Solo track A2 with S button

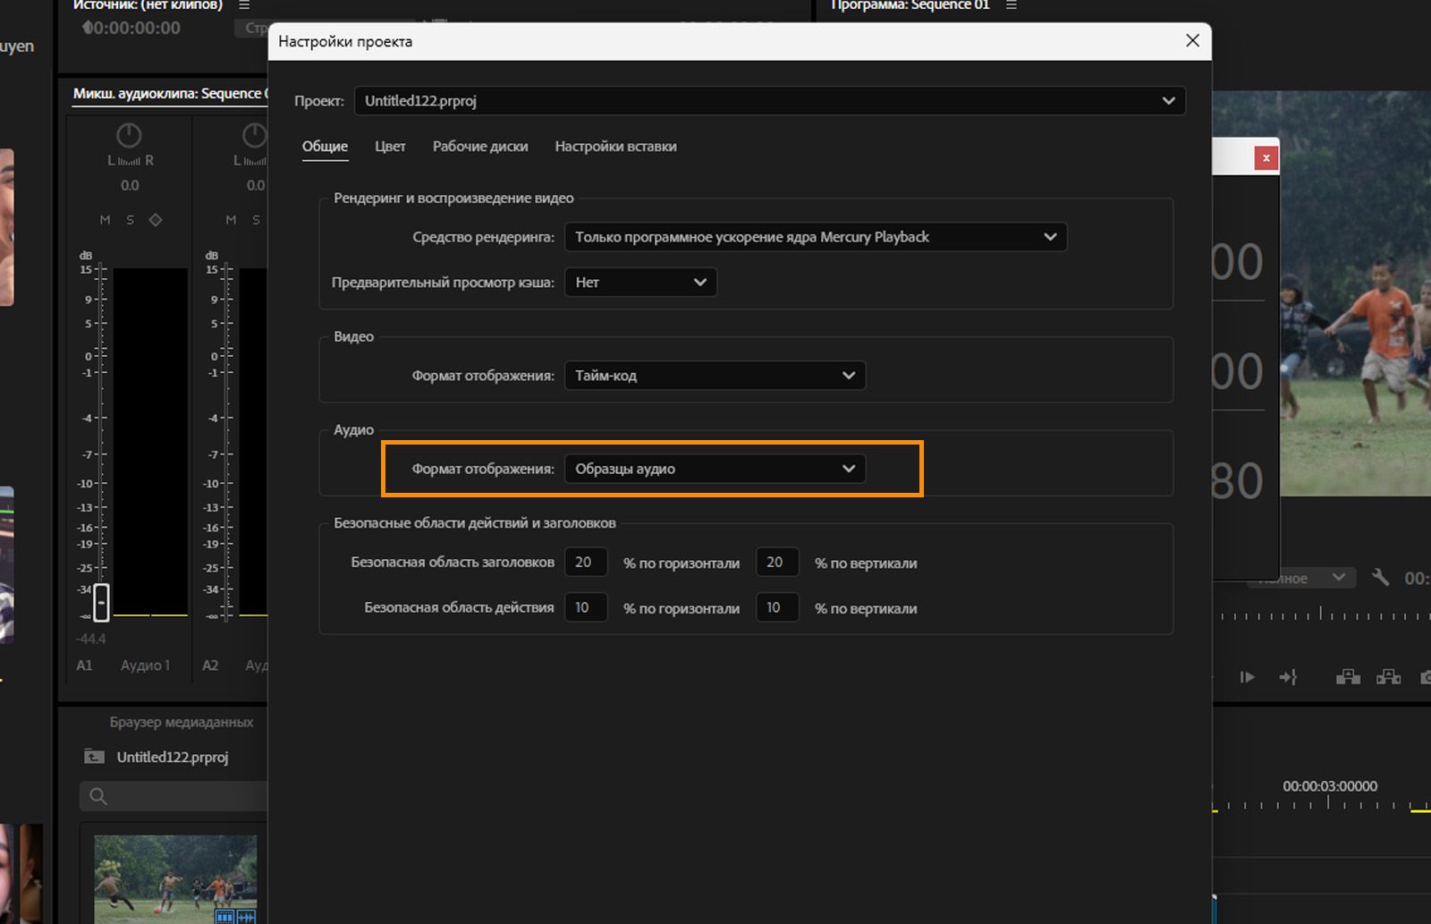click(257, 220)
